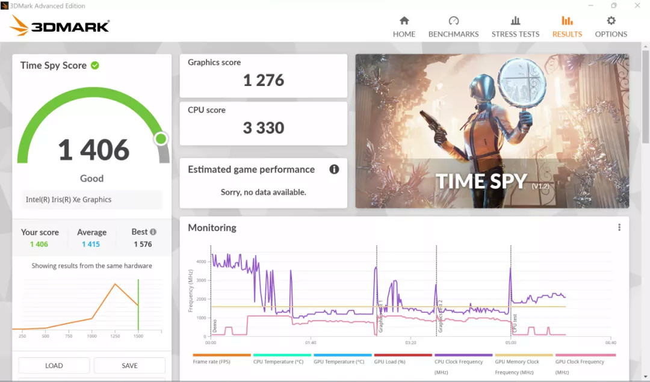Open the Monitoring three-dot menu

619,227
